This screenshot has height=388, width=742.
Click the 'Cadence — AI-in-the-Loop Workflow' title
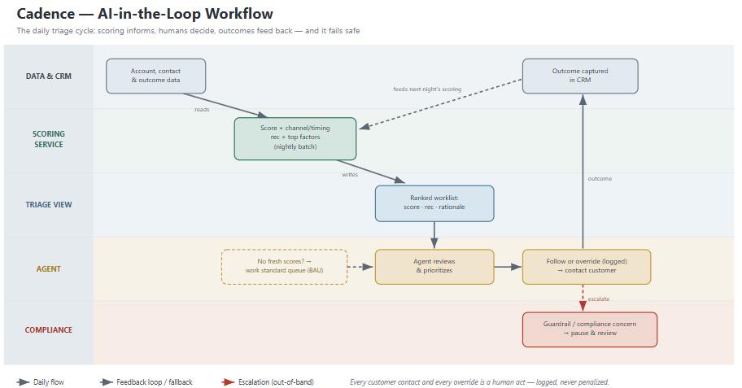(x=145, y=14)
